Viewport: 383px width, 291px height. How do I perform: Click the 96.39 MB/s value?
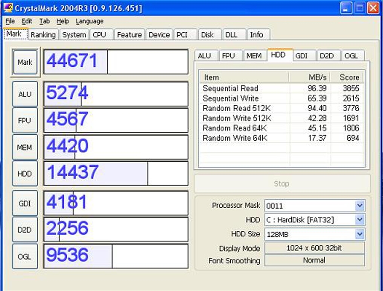click(x=317, y=88)
